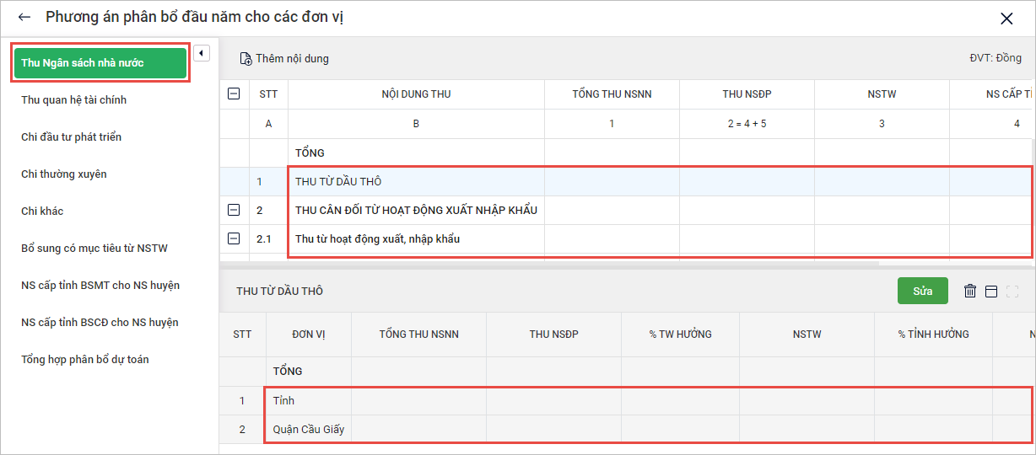This screenshot has width=1036, height=455.
Task: Click the Quận Cầu Giấy unit row
Action: click(309, 430)
